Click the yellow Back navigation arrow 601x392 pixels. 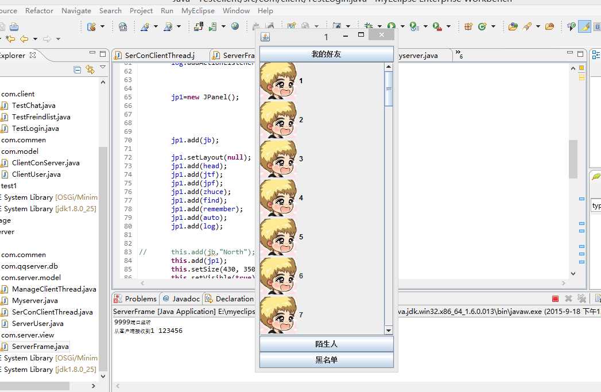click(24, 38)
